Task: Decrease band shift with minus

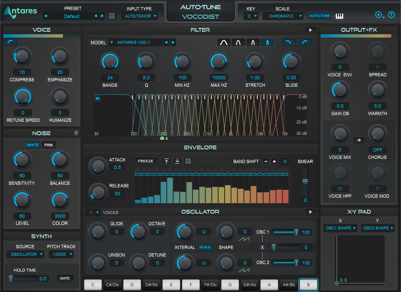Action: click(266, 161)
